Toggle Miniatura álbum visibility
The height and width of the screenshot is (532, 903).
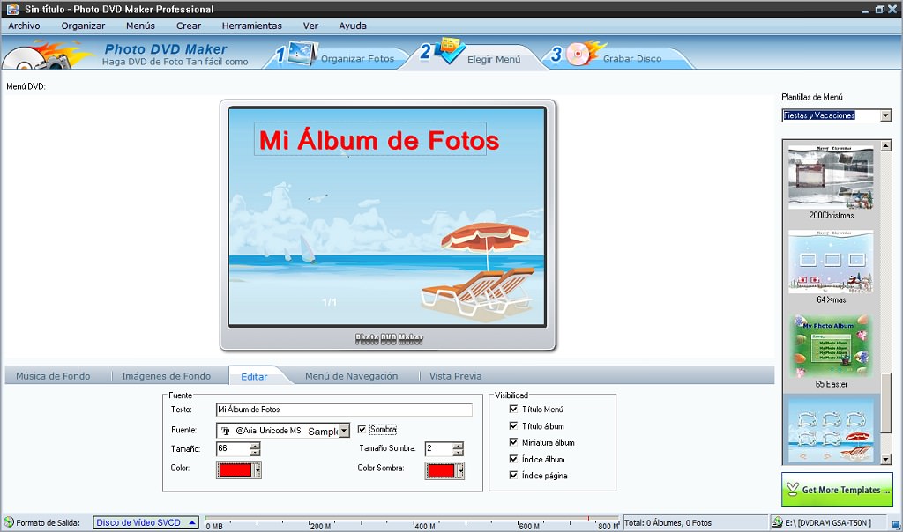pyautogui.click(x=514, y=442)
